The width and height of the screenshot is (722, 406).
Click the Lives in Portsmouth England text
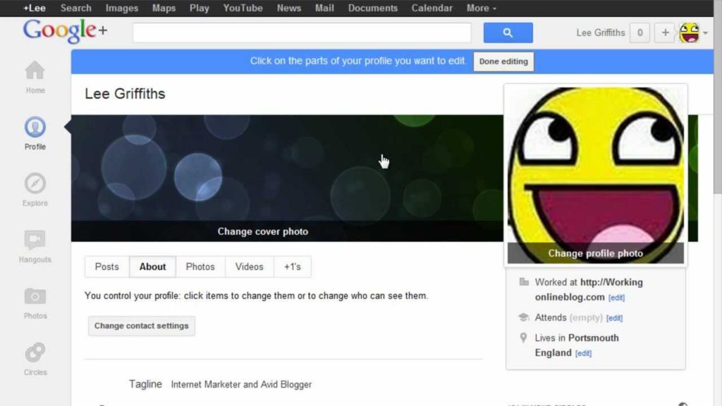tap(577, 345)
